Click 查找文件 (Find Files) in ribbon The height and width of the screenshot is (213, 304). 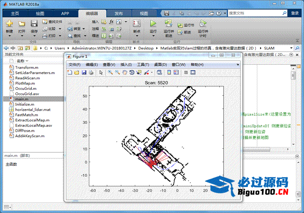[52, 22]
